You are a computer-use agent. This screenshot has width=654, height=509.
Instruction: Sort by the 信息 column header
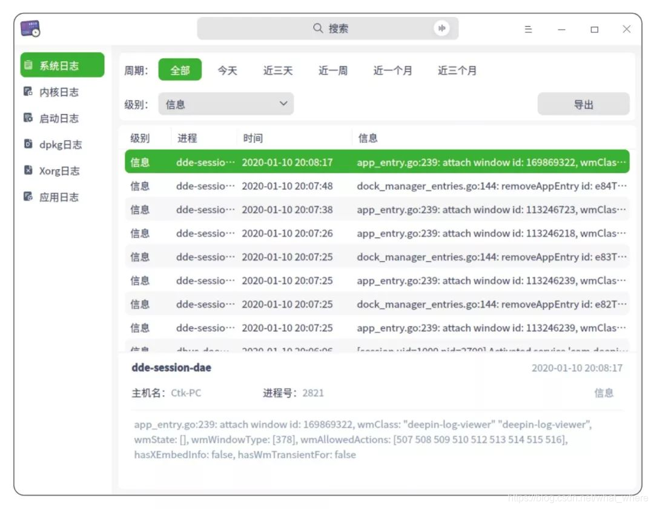368,138
